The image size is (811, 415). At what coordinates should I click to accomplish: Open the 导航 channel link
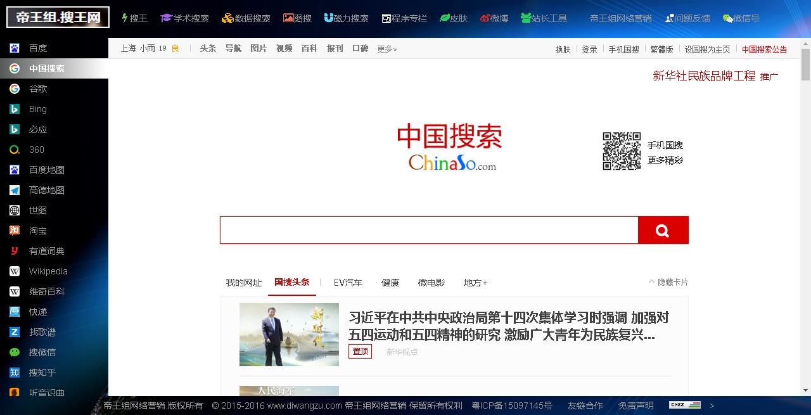(x=233, y=48)
